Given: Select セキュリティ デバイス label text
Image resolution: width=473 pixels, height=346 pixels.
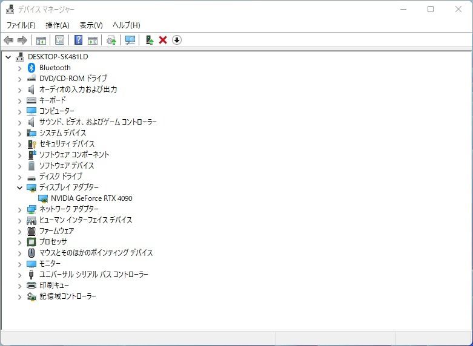Looking at the screenshot, I should coord(67,144).
